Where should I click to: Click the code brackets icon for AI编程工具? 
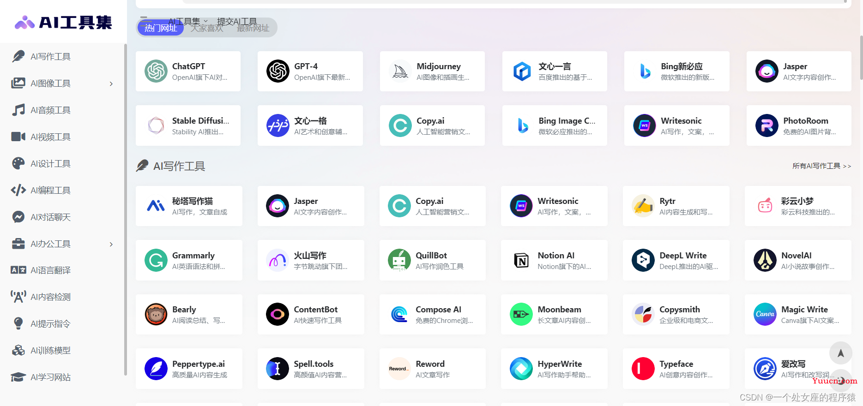pos(18,190)
